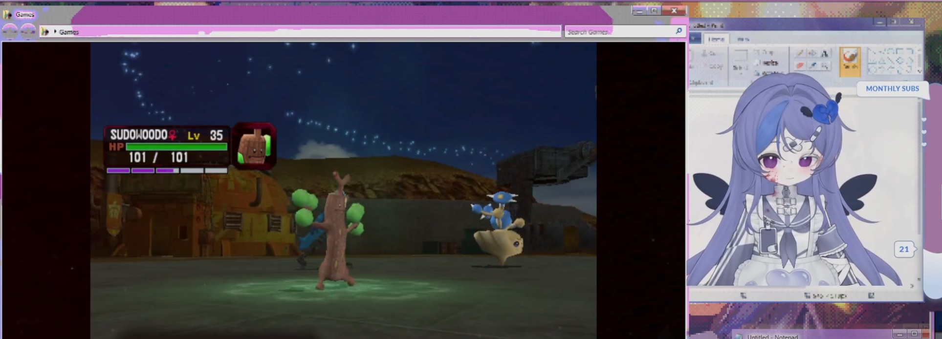Screen dimensions: 942x339
Task: Click the 21 counter bubble
Action: (904, 249)
